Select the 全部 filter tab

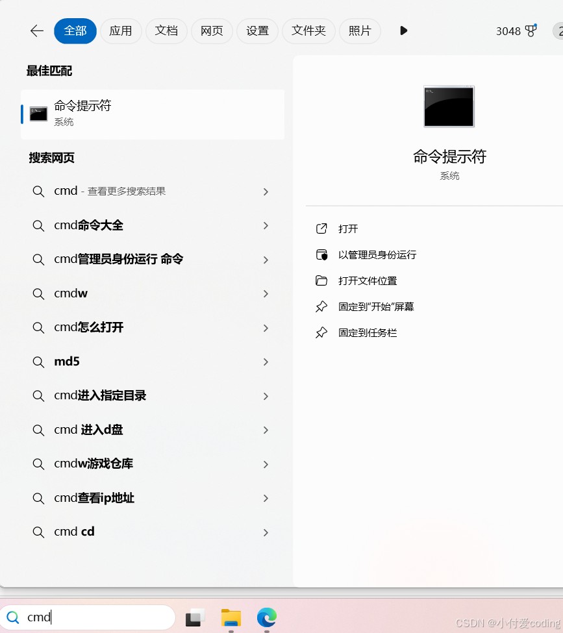tap(75, 31)
